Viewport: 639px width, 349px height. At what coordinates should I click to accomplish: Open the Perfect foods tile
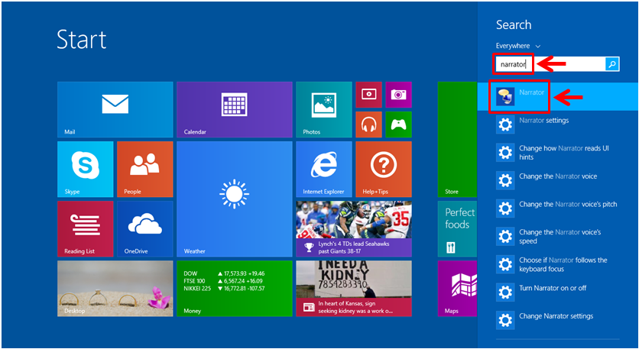click(x=457, y=229)
